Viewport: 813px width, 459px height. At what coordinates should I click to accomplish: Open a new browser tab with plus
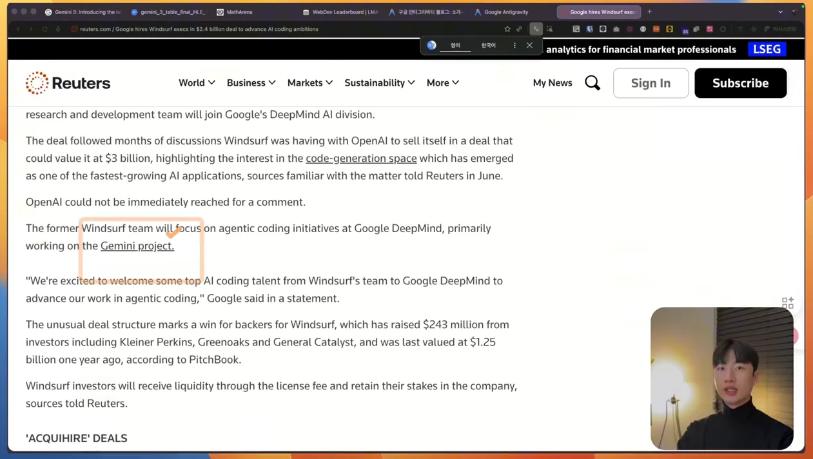[649, 12]
